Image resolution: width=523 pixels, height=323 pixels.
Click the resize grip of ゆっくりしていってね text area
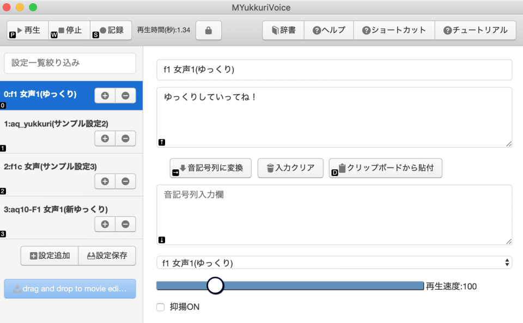click(509, 144)
